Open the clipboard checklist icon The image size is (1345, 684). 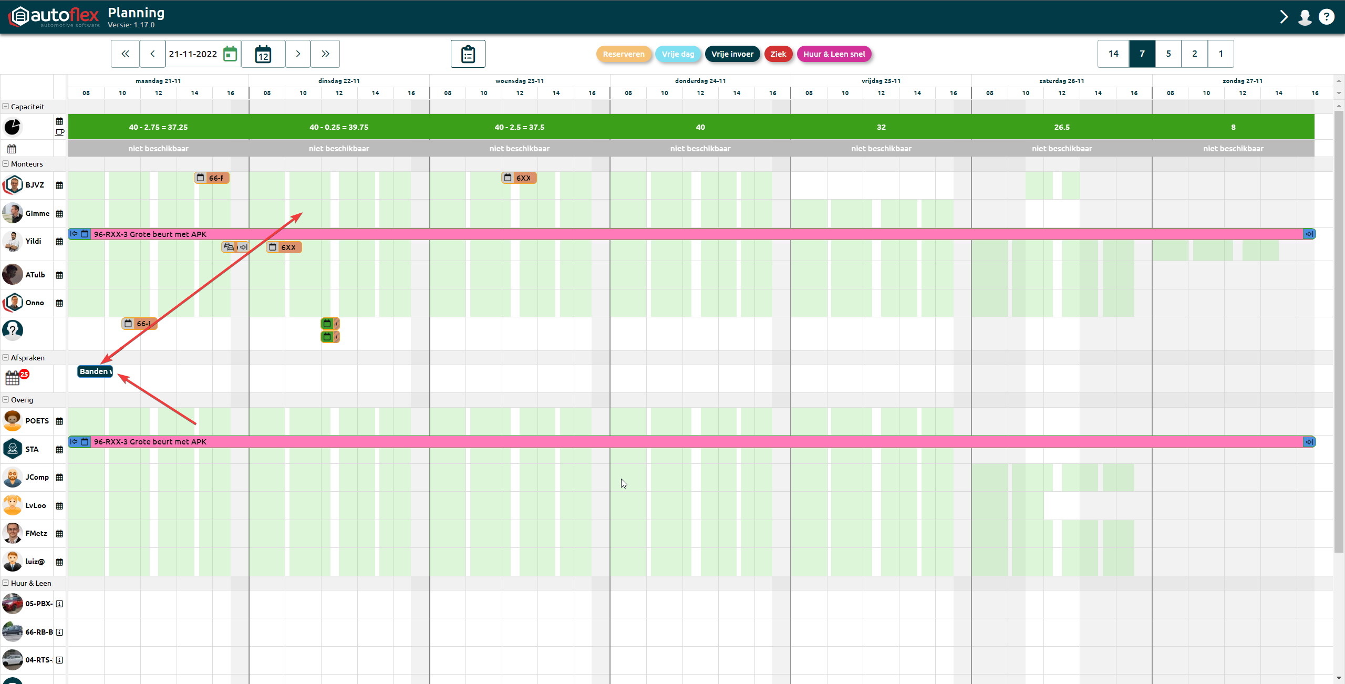[468, 54]
